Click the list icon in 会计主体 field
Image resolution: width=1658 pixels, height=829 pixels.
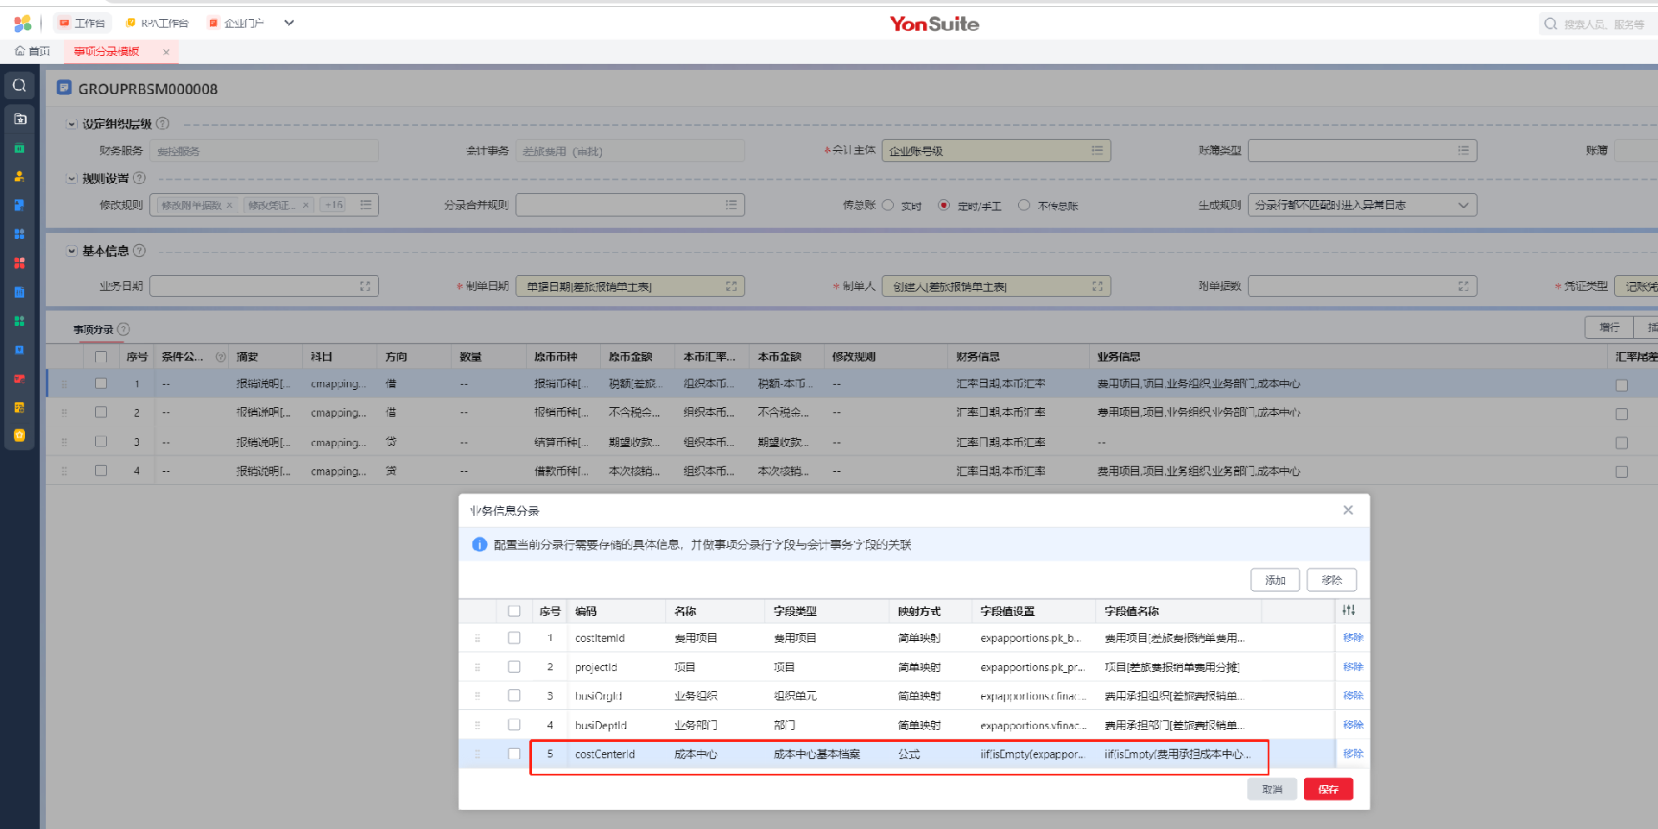(x=1097, y=151)
